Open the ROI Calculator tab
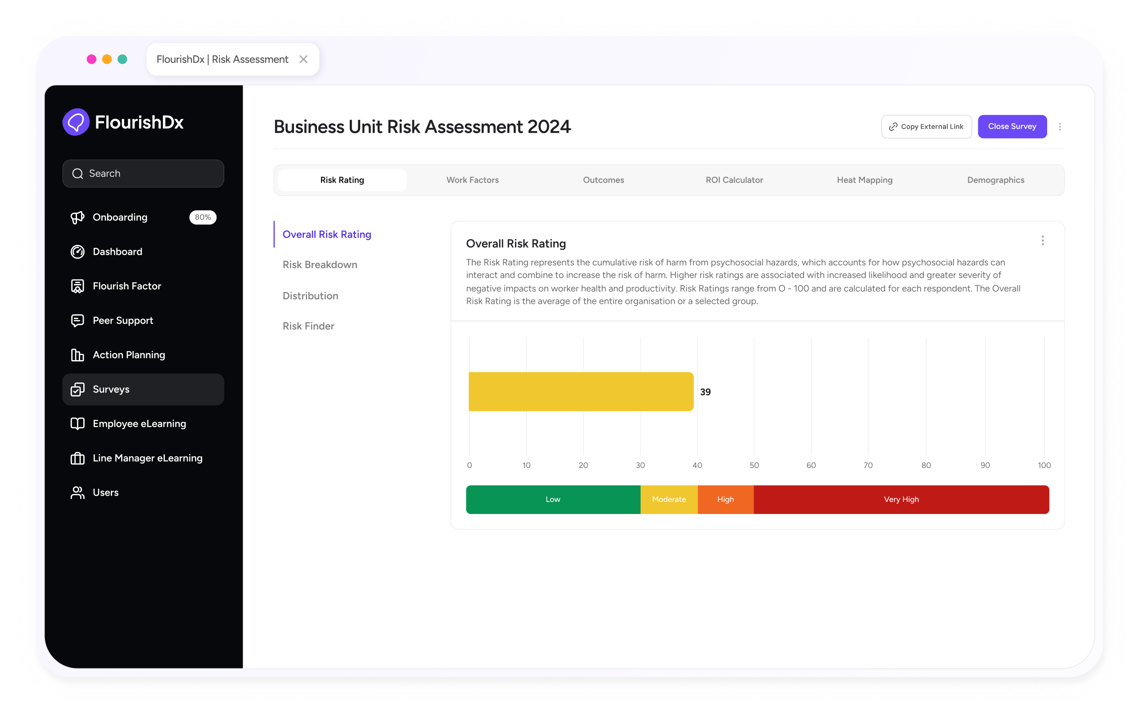1139x713 pixels. 734,180
